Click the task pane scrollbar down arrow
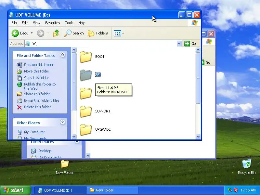This screenshot has width=260, height=195. [x=74, y=136]
